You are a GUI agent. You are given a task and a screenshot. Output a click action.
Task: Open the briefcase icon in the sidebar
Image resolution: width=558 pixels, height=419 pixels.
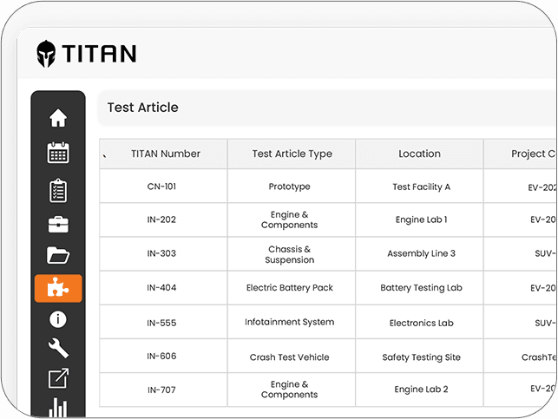[58, 225]
